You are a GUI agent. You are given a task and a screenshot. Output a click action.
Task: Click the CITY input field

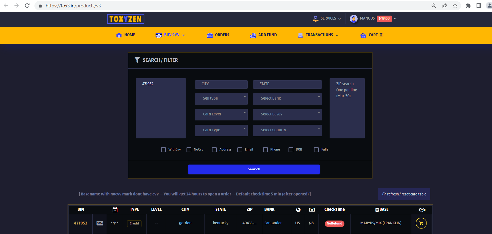(x=221, y=84)
